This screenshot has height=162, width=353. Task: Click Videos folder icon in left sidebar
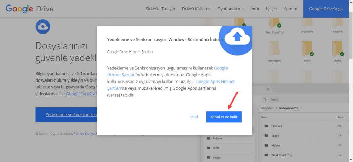[x=208, y=158]
